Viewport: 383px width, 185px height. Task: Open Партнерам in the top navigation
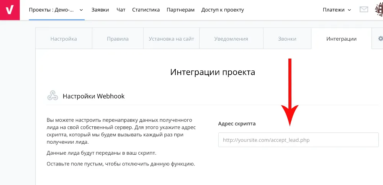[x=180, y=10]
